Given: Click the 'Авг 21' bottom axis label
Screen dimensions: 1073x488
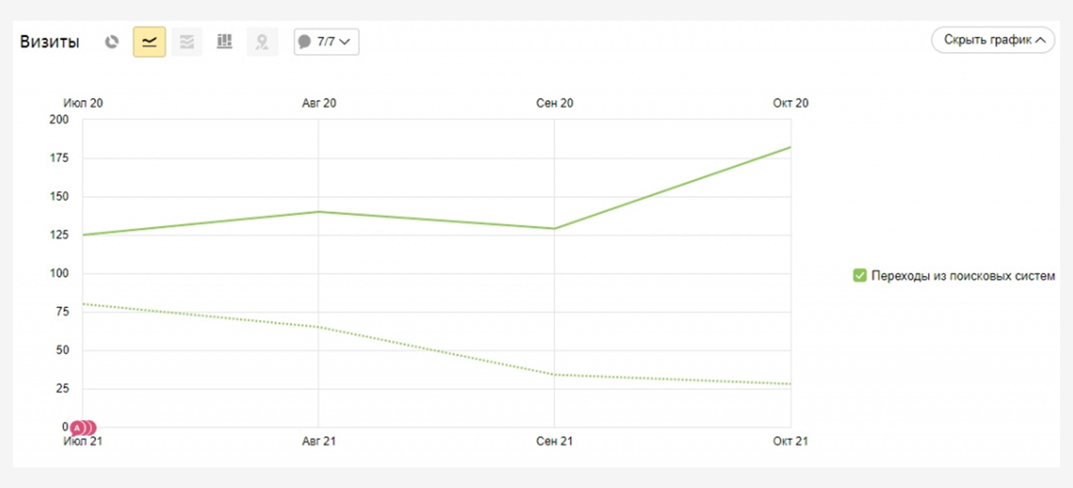Looking at the screenshot, I should [319, 442].
